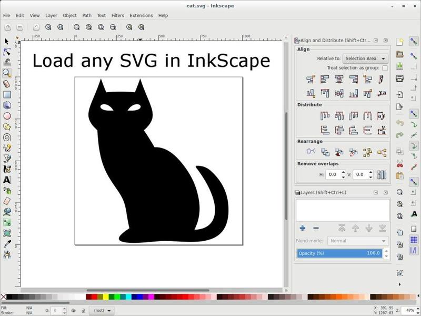Expand more commands arrow on command bar
The width and height of the screenshot is (421, 316).
tap(399, 284)
